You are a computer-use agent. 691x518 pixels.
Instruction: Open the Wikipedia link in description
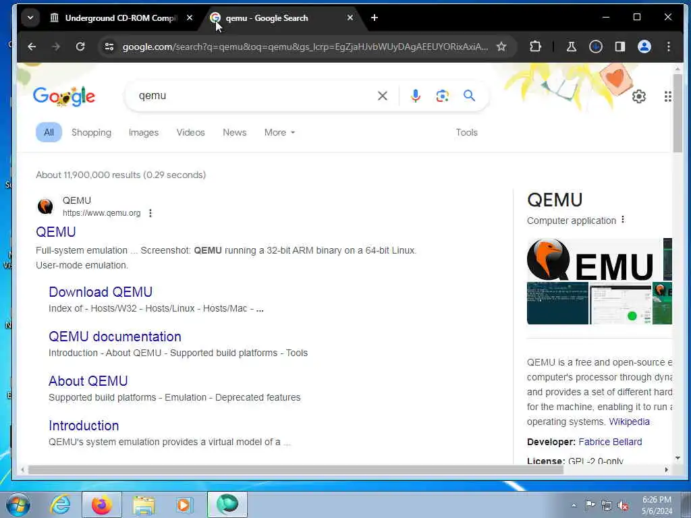pos(629,422)
